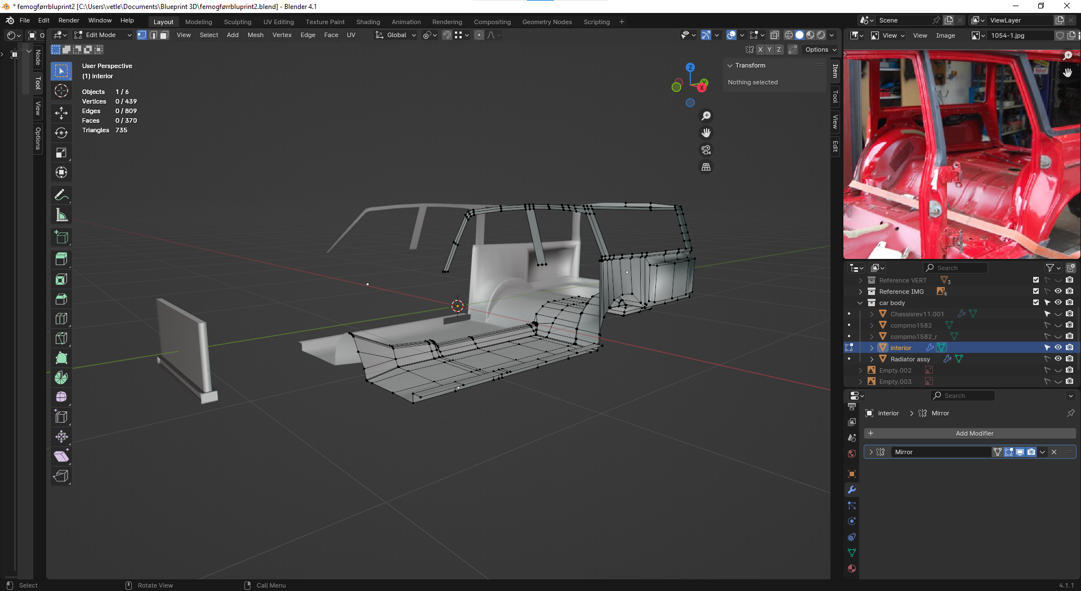1081x591 pixels.
Task: Select the 3D Cursor tool
Action: tap(61, 91)
